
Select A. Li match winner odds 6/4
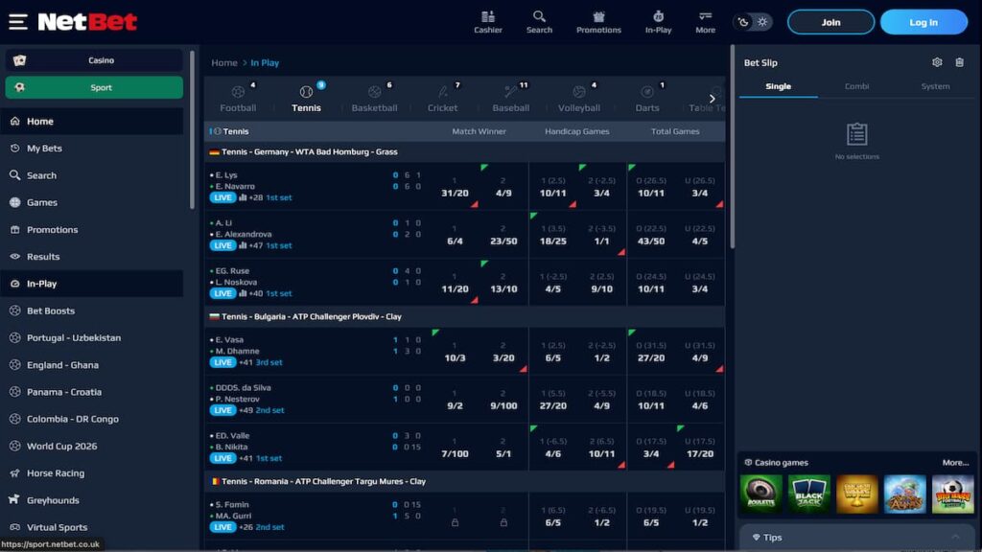click(x=456, y=235)
